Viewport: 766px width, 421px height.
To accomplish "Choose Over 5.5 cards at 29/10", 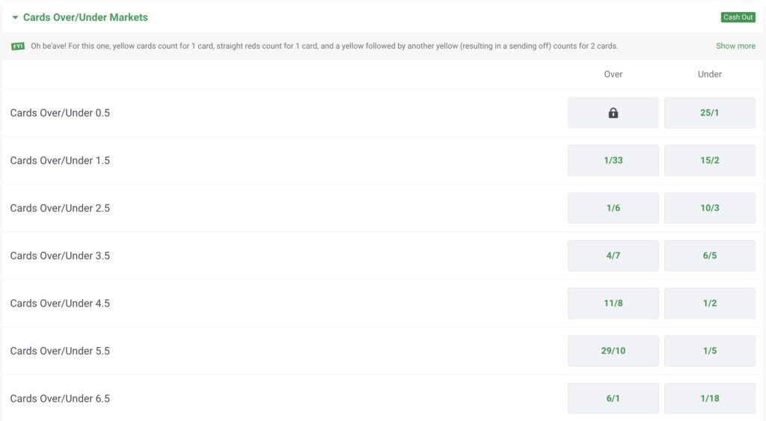I will click(613, 351).
